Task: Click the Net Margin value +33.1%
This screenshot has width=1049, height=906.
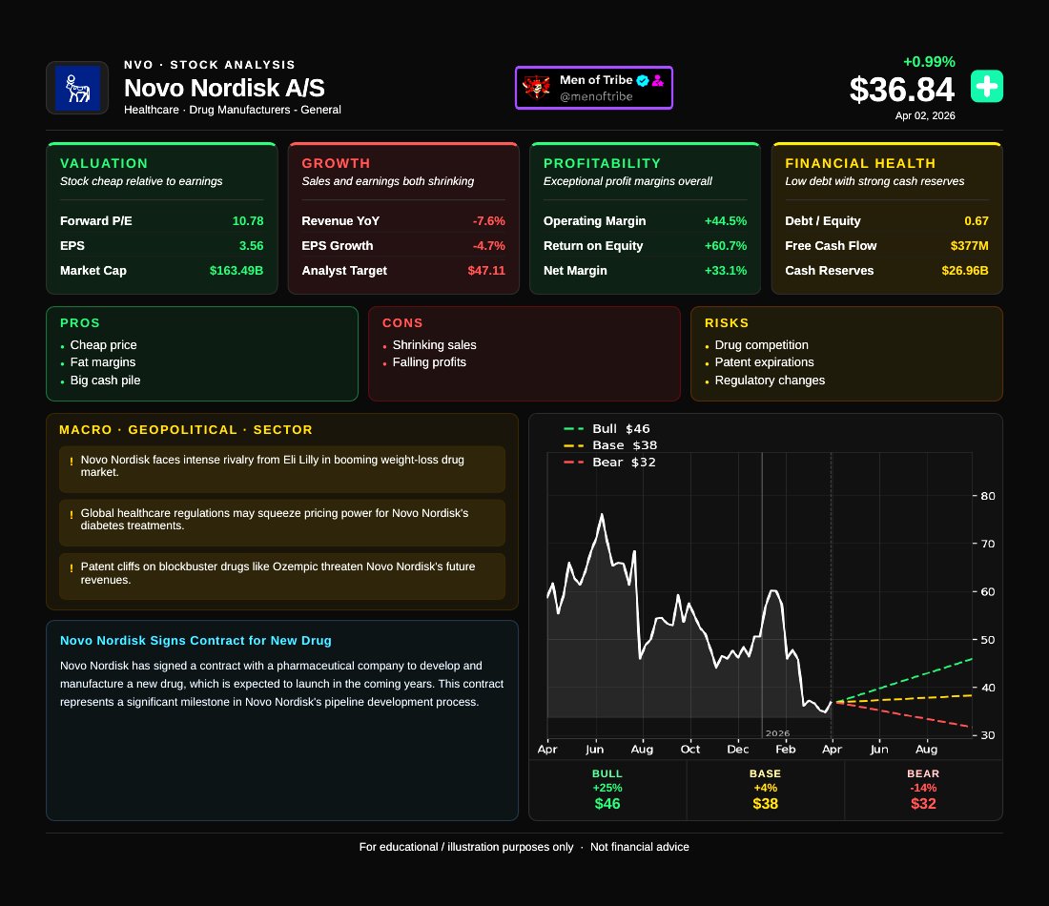Action: point(725,270)
